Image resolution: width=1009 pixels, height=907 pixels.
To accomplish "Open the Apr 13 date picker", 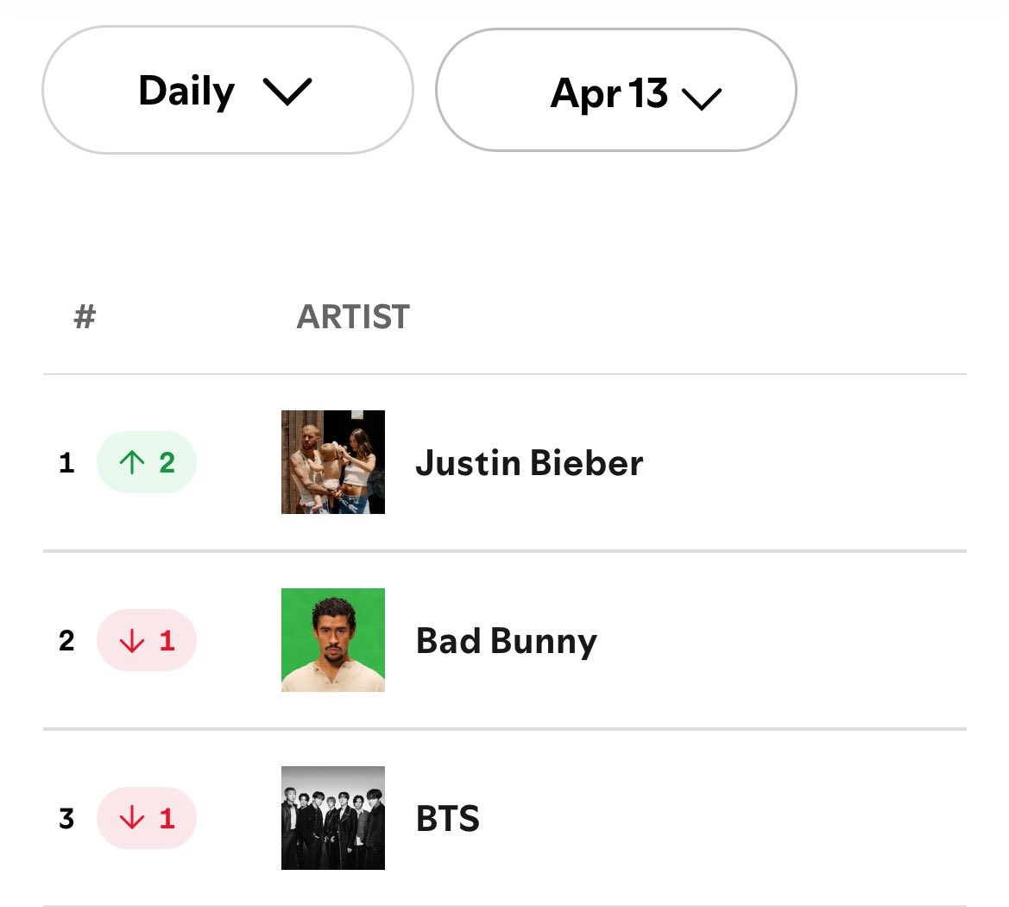I will pyautogui.click(x=615, y=91).
